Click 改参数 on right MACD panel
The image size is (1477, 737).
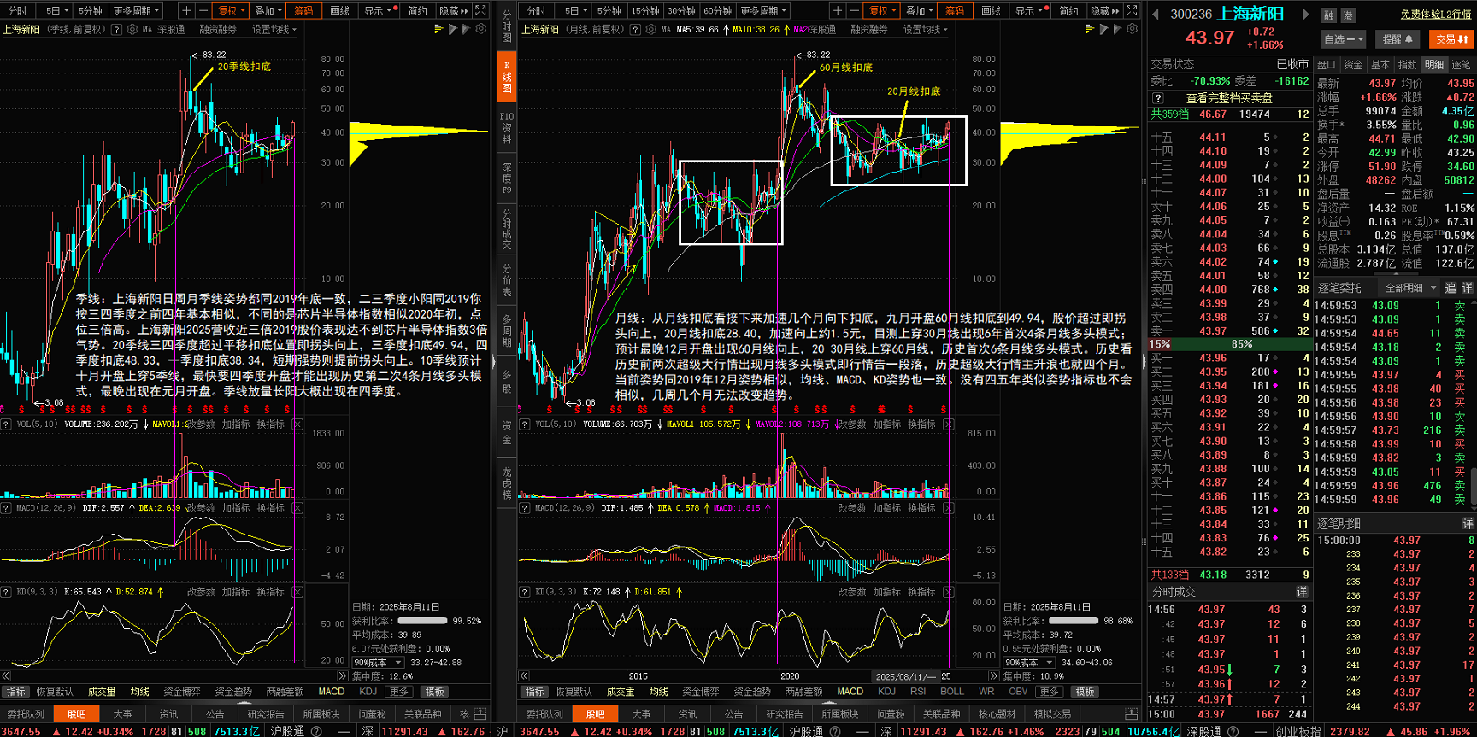click(851, 508)
